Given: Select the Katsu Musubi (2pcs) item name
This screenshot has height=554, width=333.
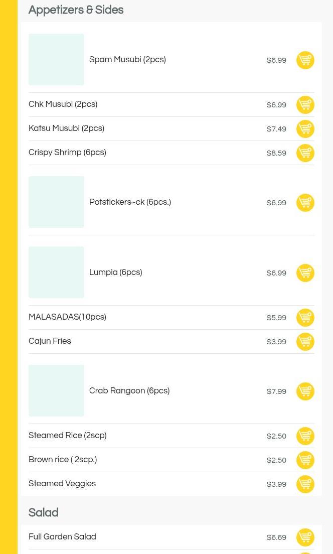Looking at the screenshot, I should tap(66, 128).
